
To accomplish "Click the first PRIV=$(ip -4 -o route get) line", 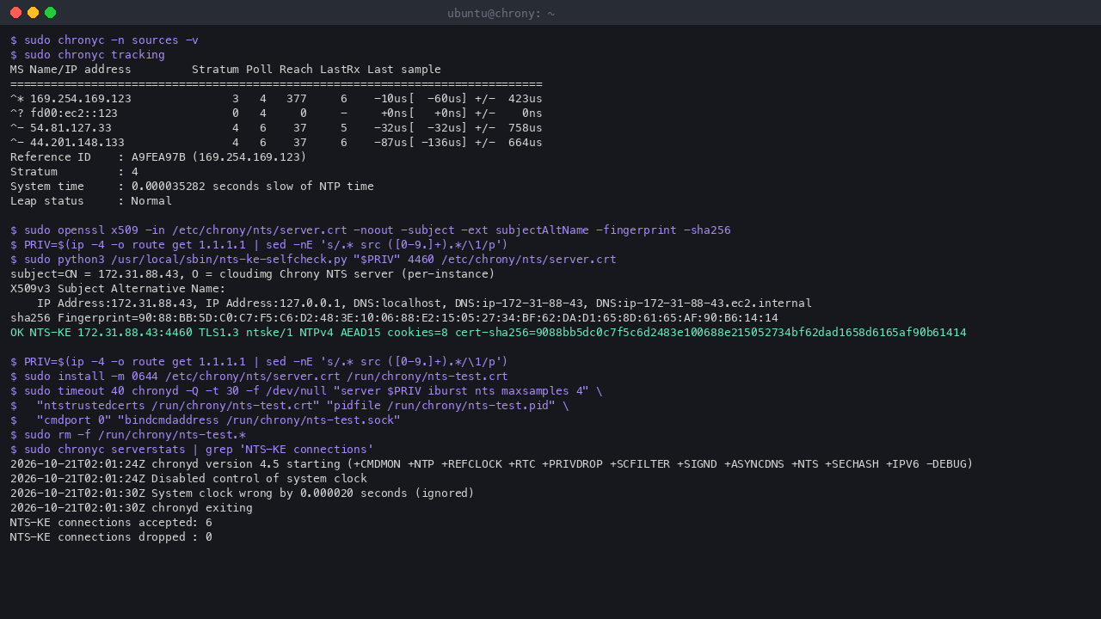I will [x=259, y=245].
